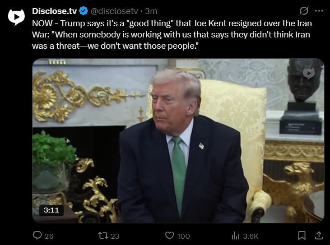
Task: Repost using the arrows icon
Action: 103,236
